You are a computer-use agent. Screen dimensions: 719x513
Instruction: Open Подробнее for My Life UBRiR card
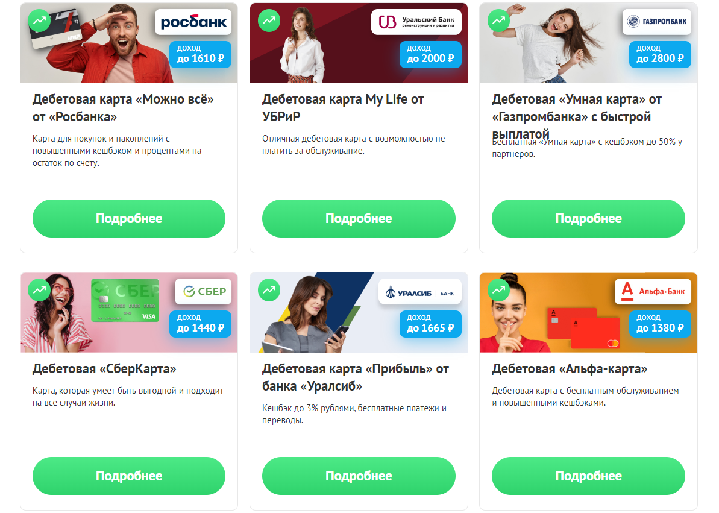tap(359, 218)
